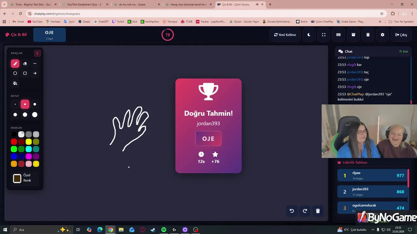Choose the first brush size in bottom row

point(15,115)
